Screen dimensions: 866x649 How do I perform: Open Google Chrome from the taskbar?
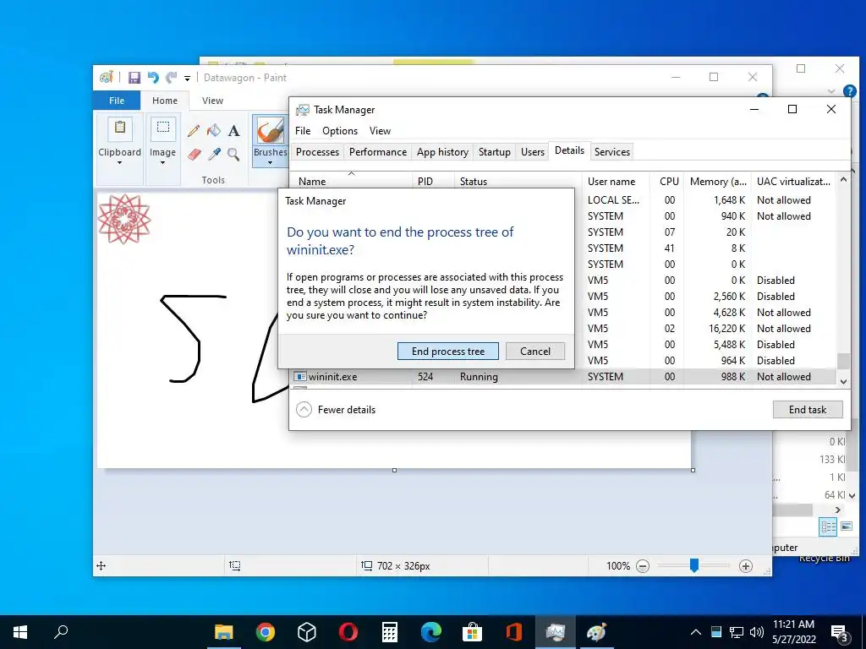[266, 632]
